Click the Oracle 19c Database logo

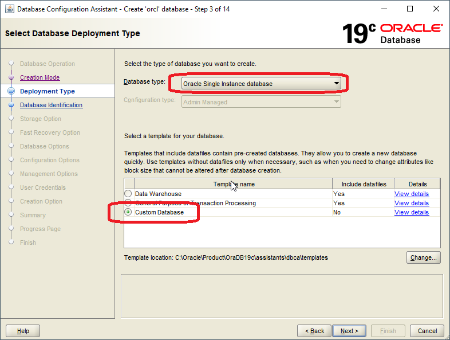pos(392,33)
